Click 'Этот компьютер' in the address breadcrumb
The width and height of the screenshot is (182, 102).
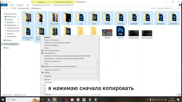(x=23, y=8)
